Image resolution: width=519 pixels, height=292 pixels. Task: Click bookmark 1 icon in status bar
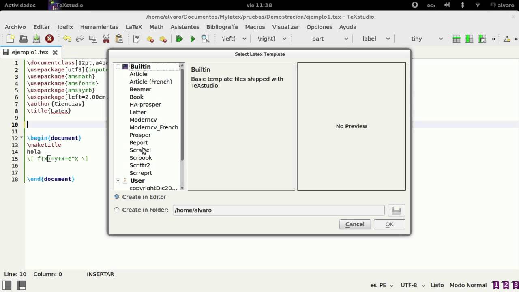click(x=495, y=285)
